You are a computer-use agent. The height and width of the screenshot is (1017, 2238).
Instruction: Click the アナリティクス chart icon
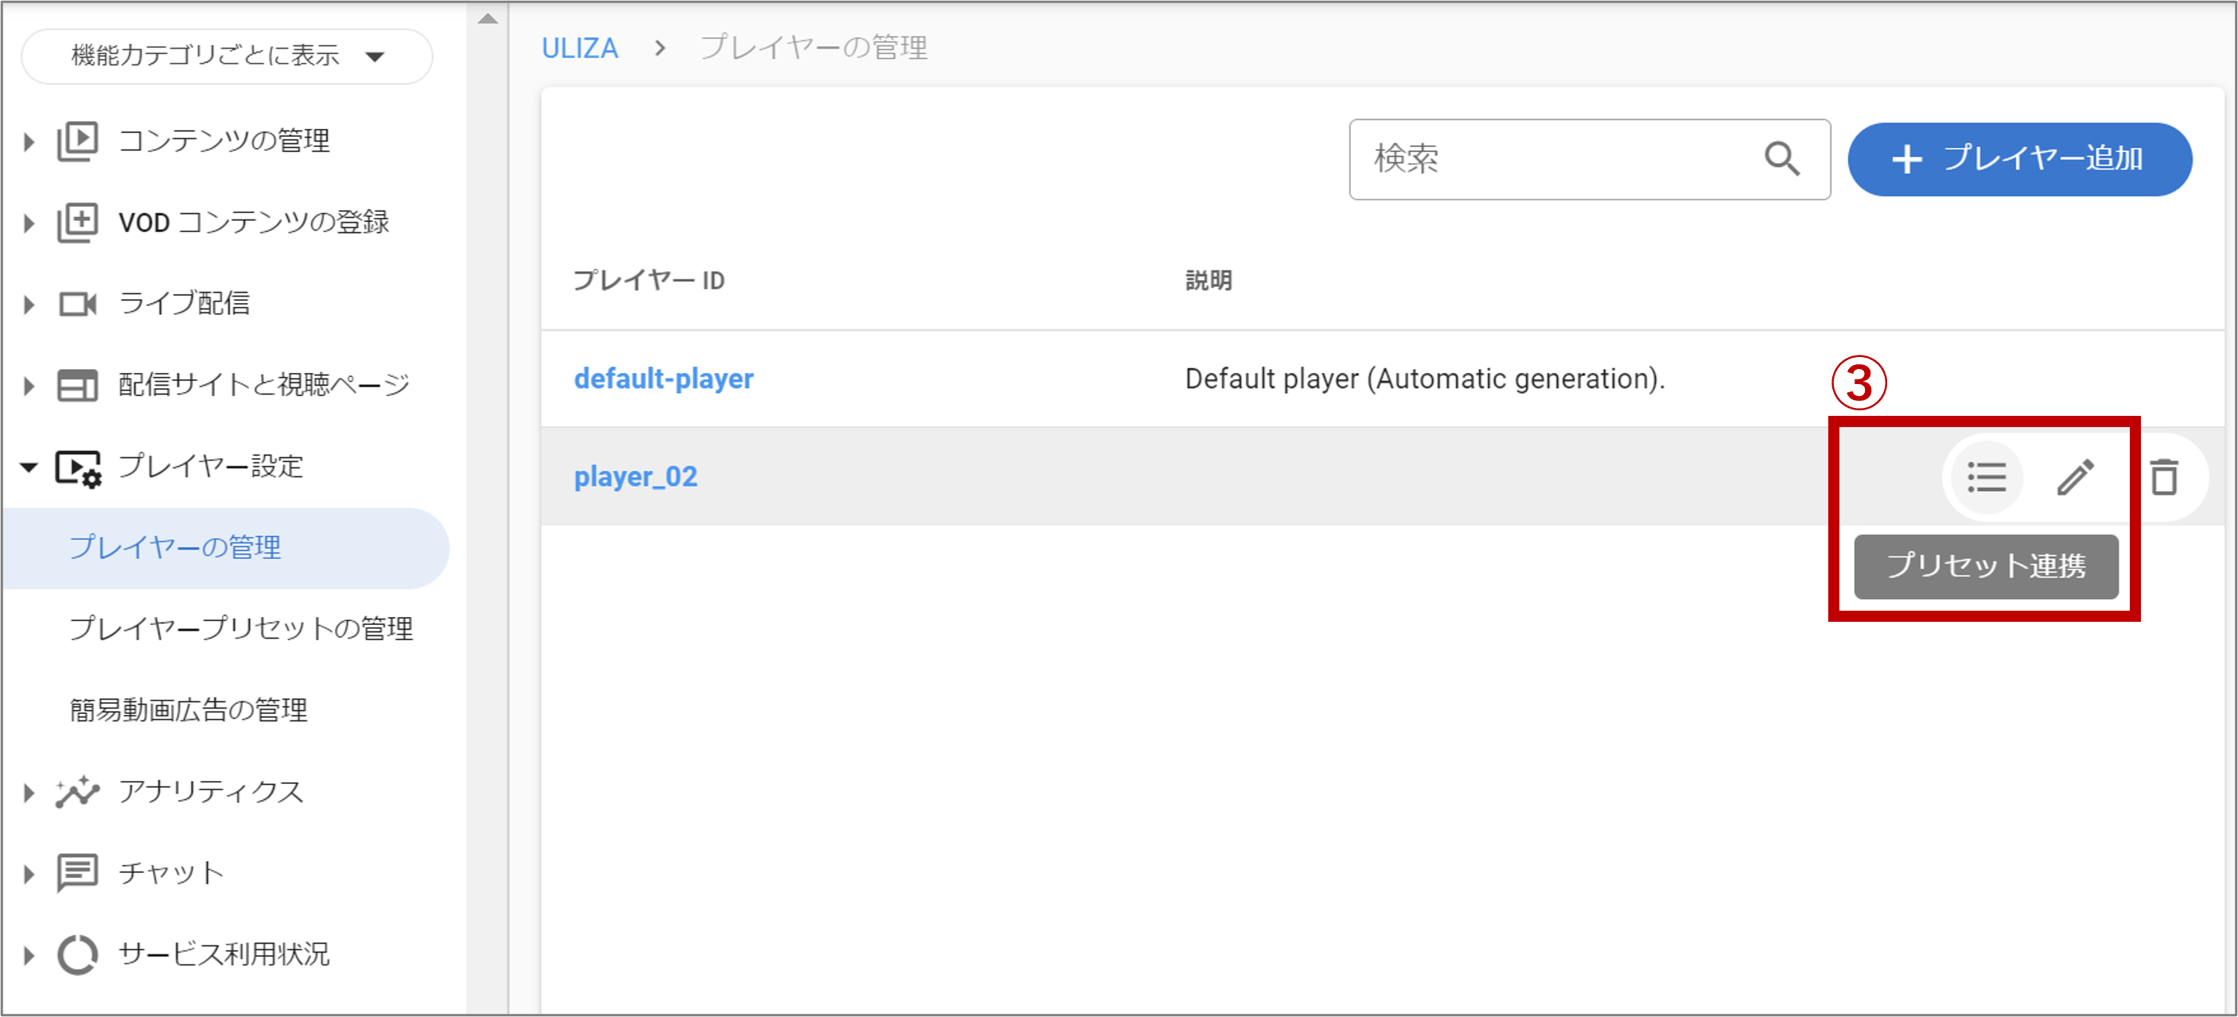coord(77,791)
